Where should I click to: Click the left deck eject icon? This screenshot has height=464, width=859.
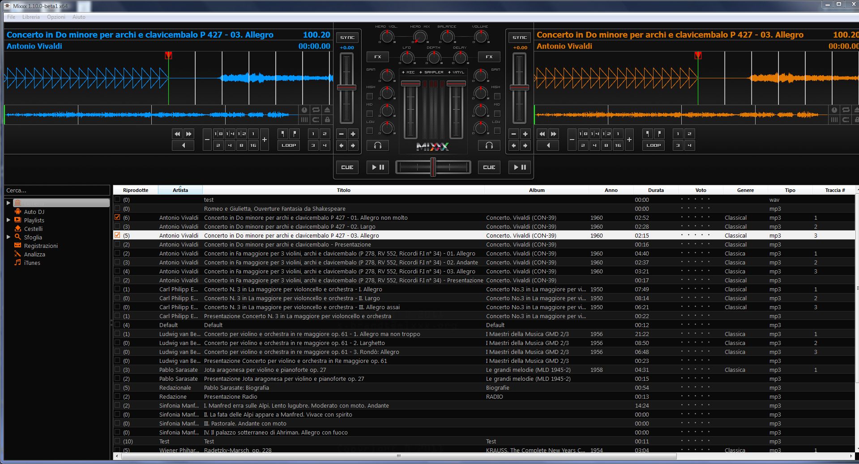tap(327, 110)
